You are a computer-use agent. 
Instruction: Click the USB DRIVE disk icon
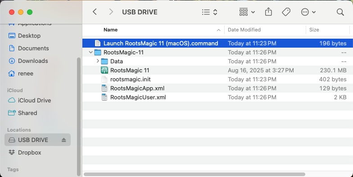coord(12,140)
